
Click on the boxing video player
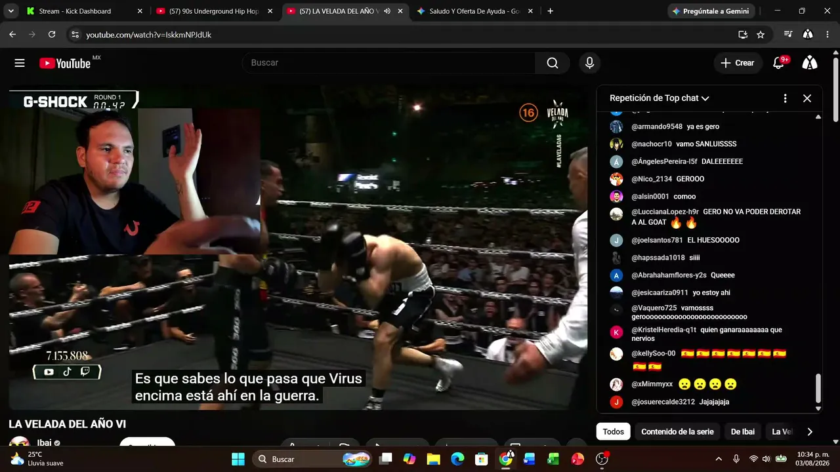click(299, 248)
